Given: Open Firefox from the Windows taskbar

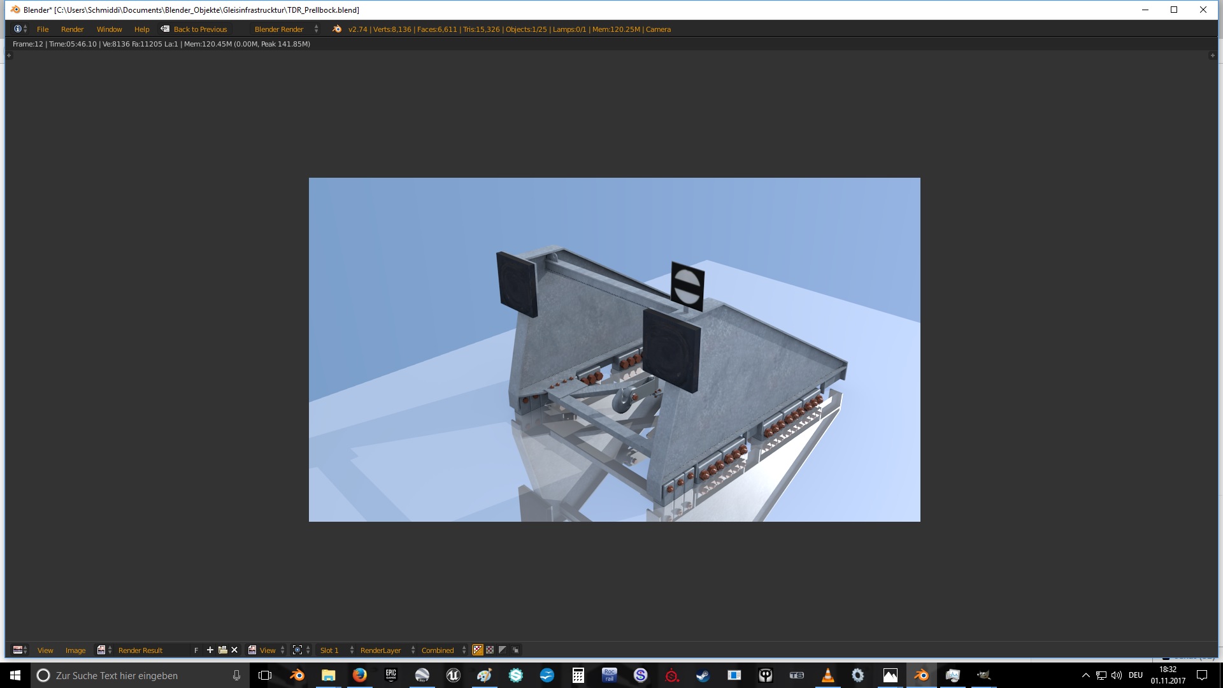Looking at the screenshot, I should pyautogui.click(x=359, y=675).
